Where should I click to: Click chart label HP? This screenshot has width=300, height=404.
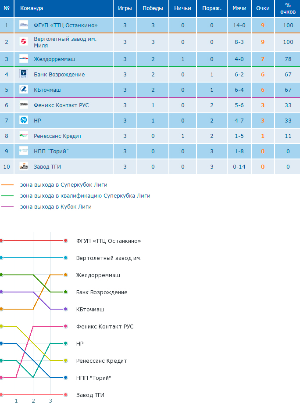click(x=80, y=344)
